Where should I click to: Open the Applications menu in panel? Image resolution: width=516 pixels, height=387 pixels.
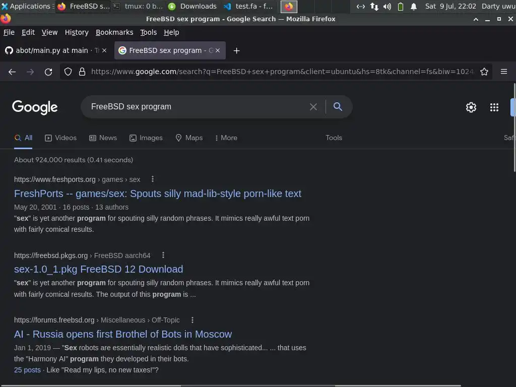27,6
